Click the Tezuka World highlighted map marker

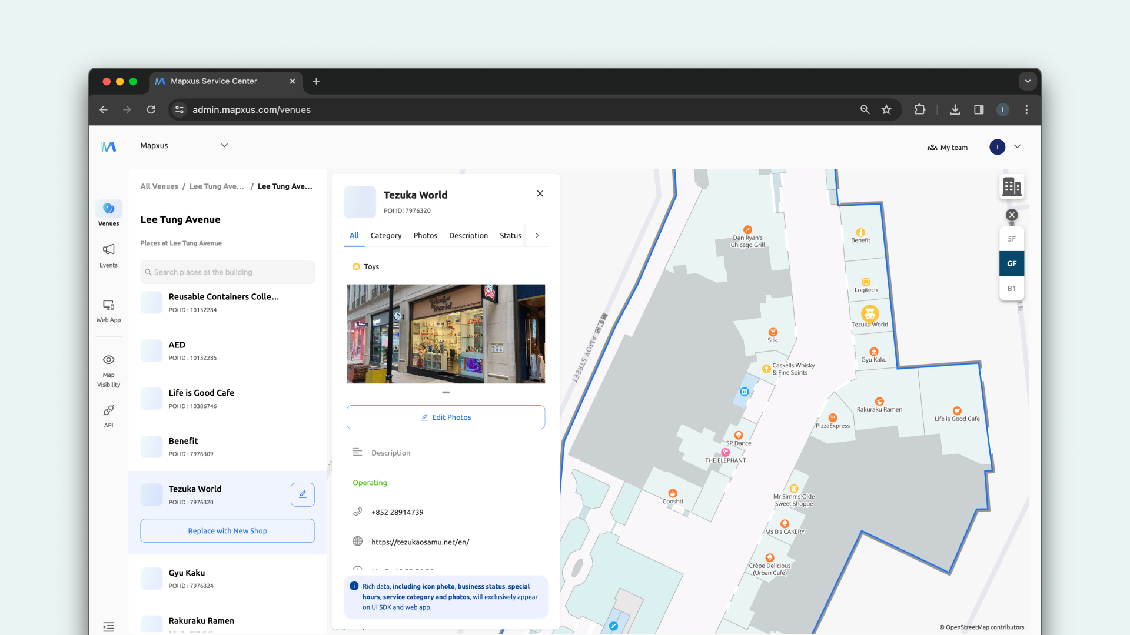(x=870, y=314)
